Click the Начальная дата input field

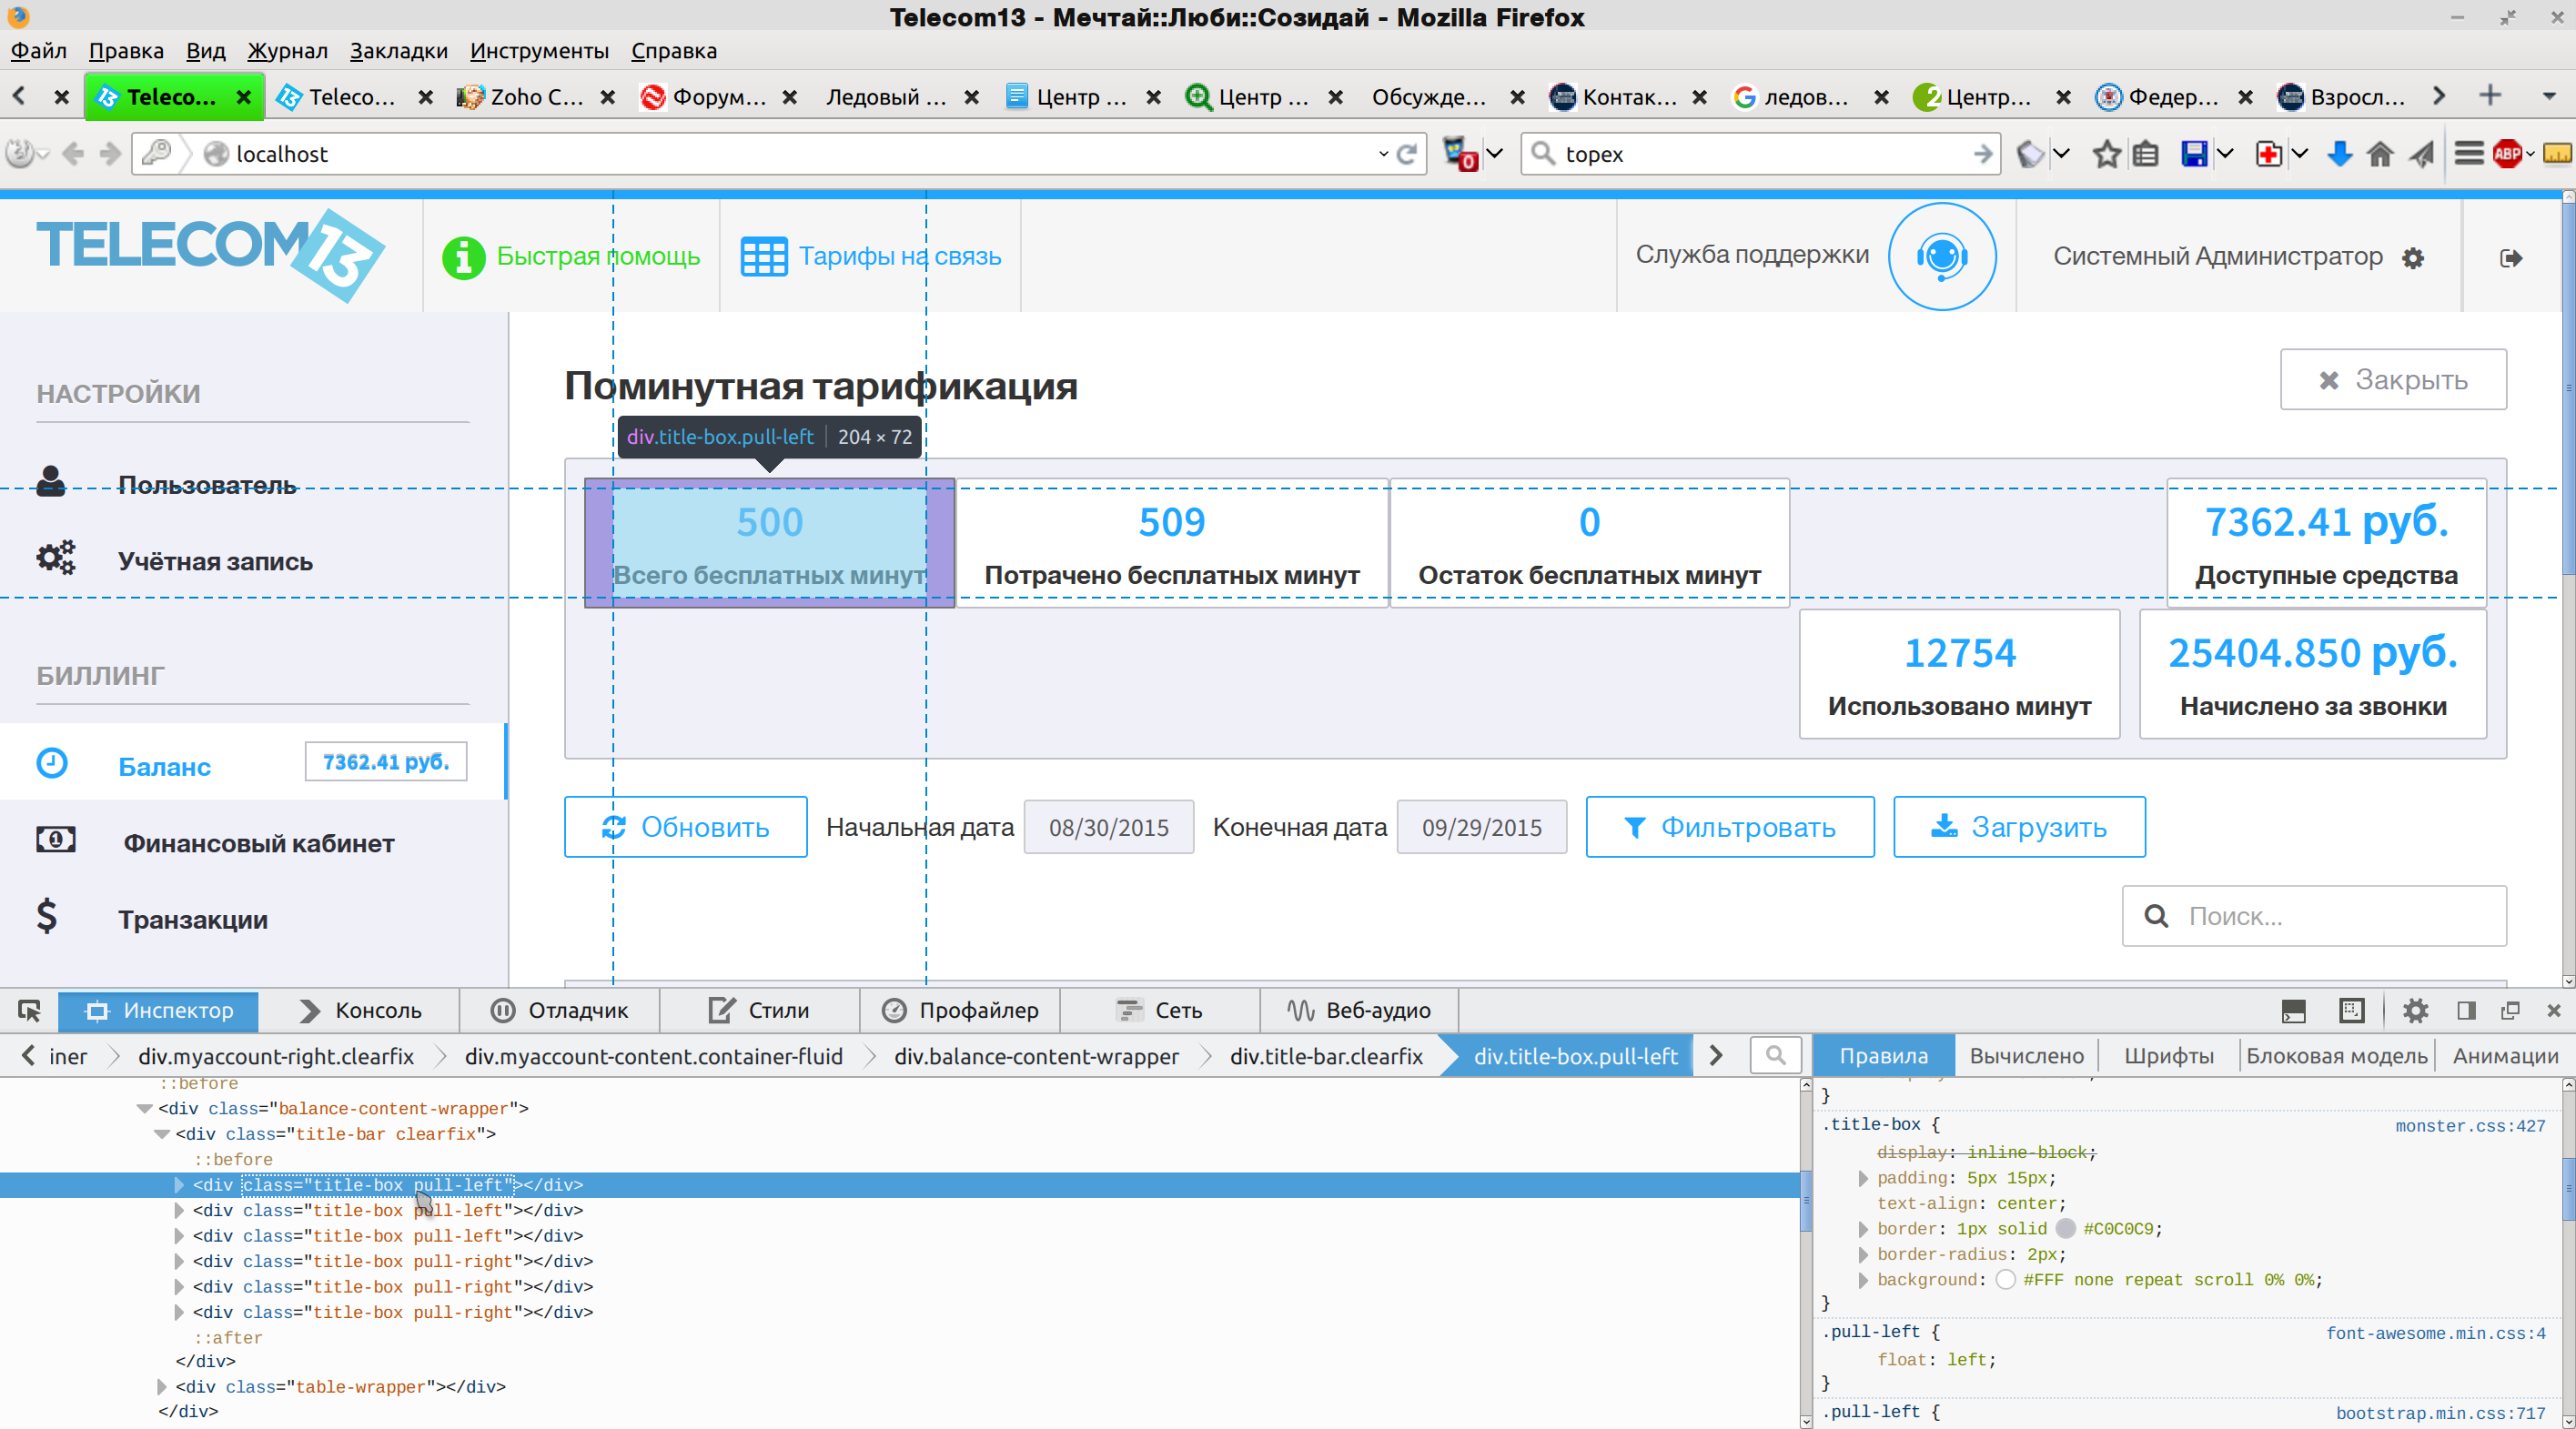[1108, 827]
